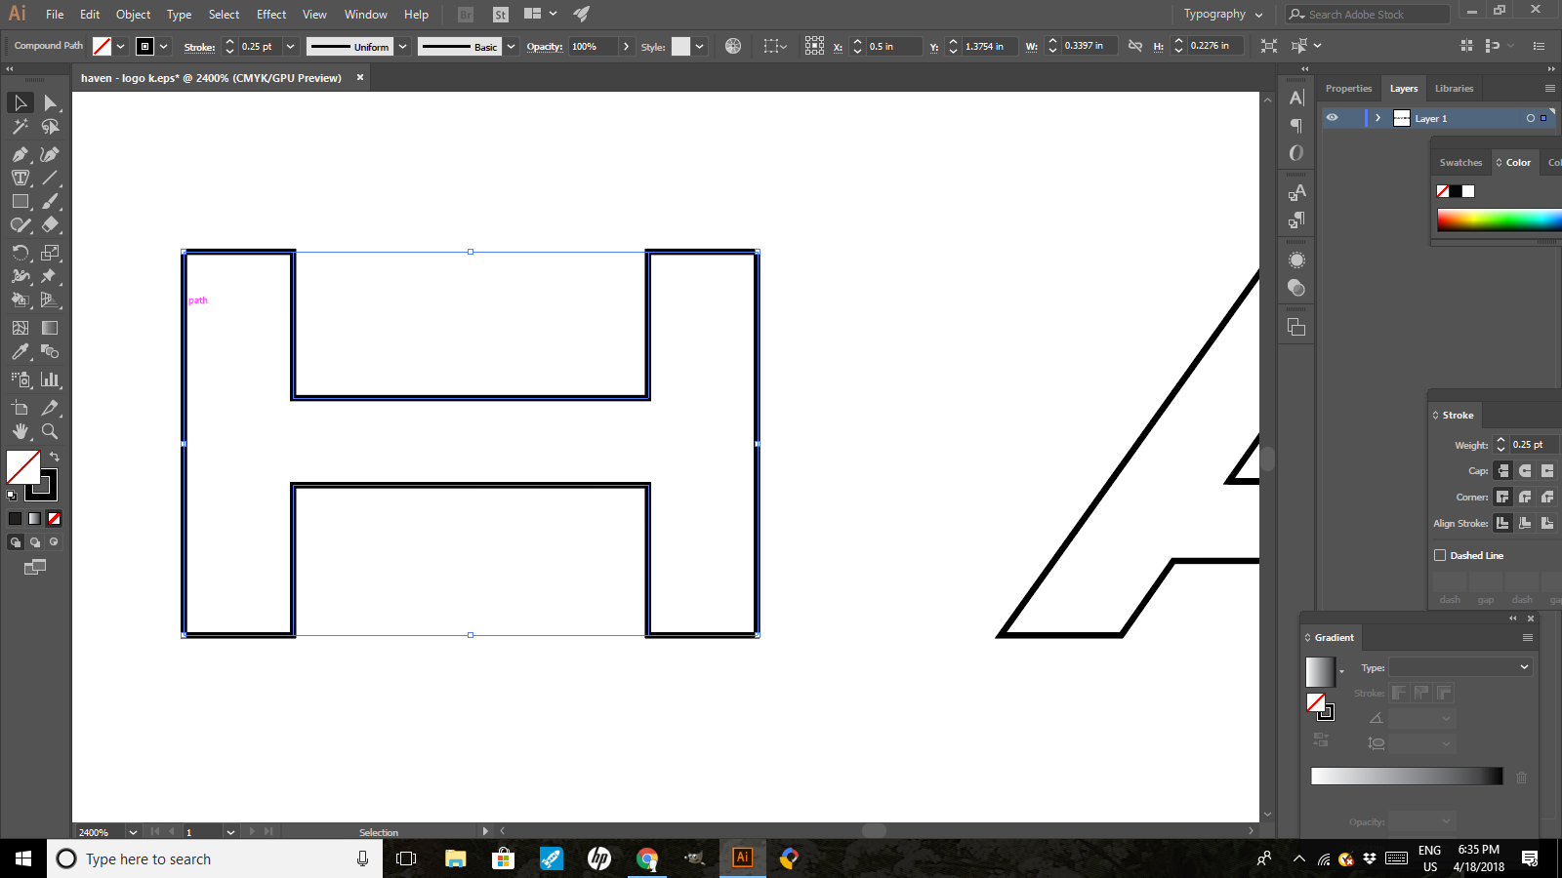Select the Shape Builder tool
This screenshot has width=1562, height=878.
click(21, 299)
